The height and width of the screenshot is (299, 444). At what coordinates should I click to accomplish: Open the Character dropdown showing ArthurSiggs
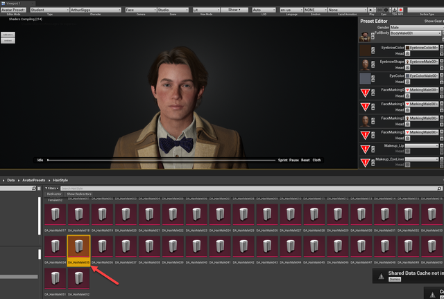coord(96,10)
